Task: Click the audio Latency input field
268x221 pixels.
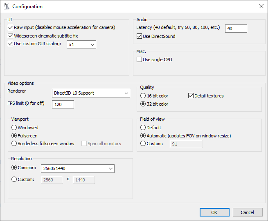Action: pyautogui.click(x=236, y=29)
